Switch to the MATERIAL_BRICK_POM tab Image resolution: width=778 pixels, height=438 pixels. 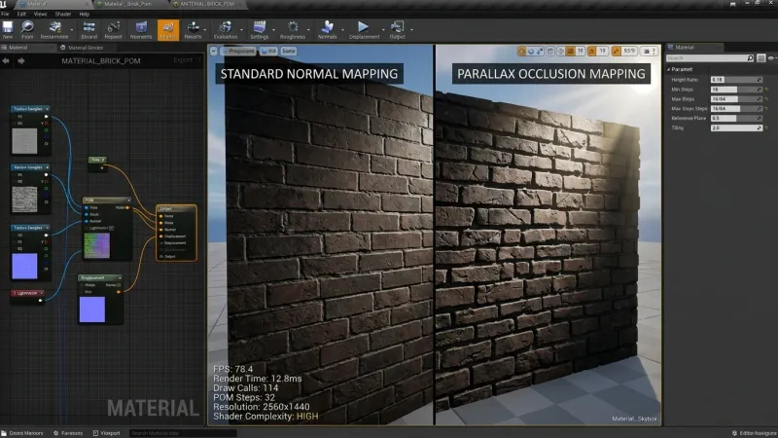click(x=207, y=4)
